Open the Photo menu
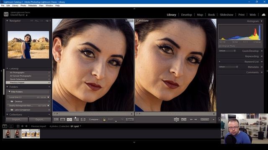This screenshot has height=150, width=268. tap(23, 5)
